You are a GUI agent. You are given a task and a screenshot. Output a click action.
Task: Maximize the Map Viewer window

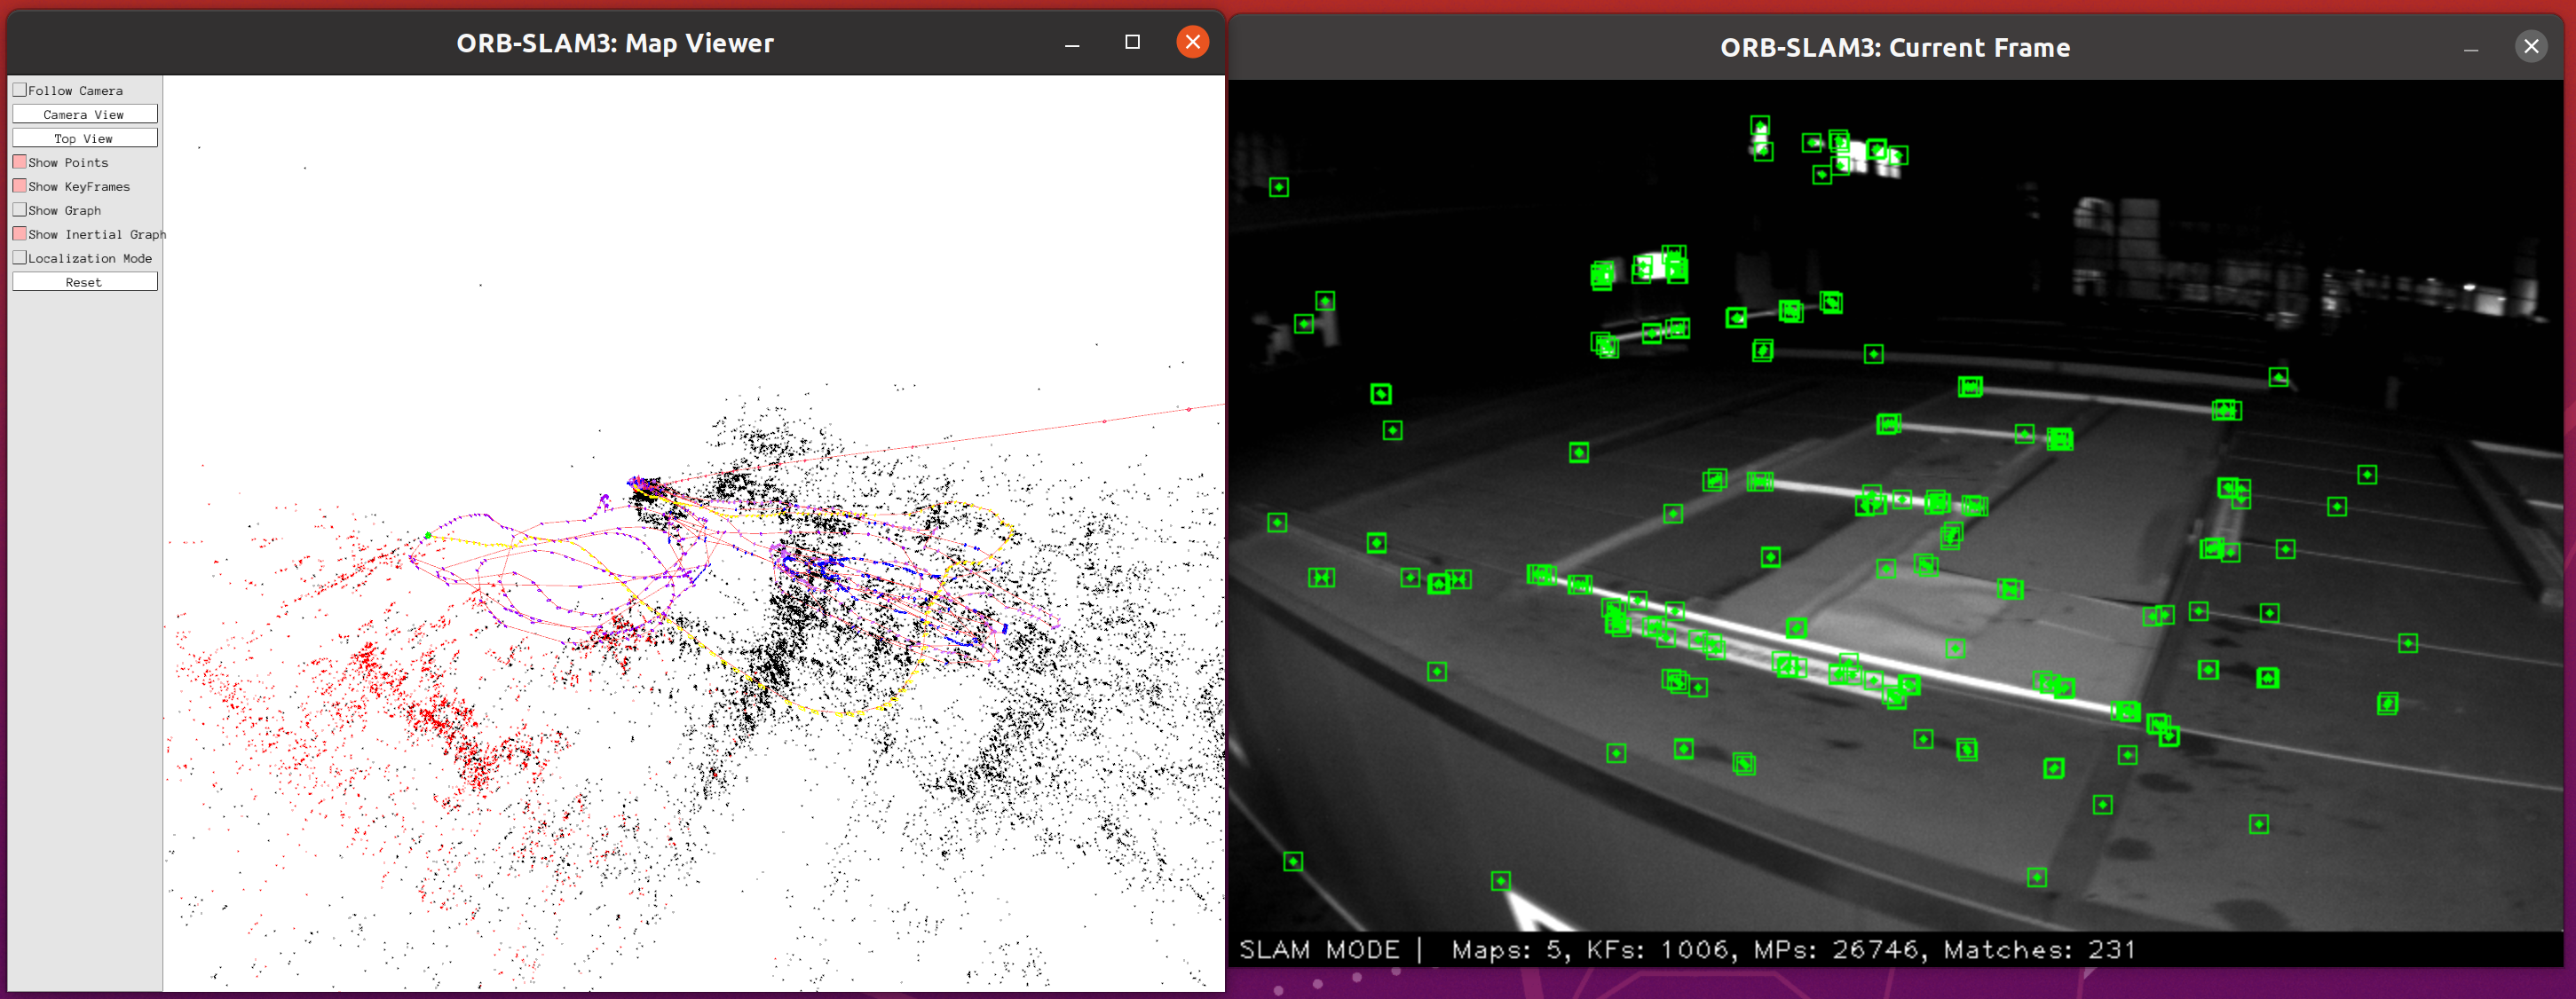pyautogui.click(x=1132, y=42)
